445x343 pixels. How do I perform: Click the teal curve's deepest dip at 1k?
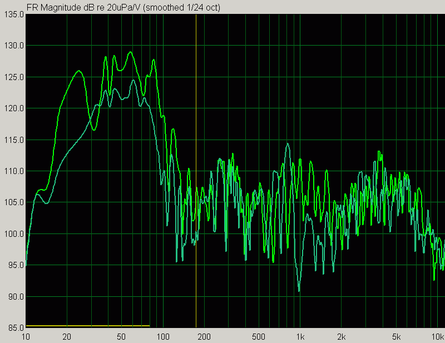click(x=299, y=291)
